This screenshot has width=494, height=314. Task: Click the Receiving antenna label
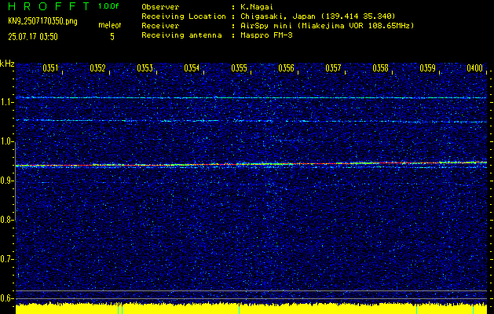(181, 35)
